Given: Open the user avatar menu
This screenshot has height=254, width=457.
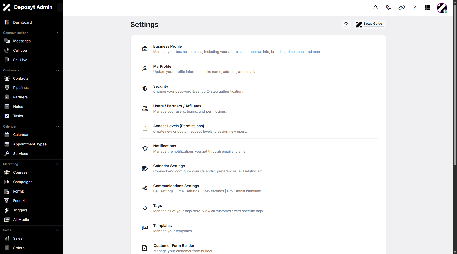Looking at the screenshot, I should (442, 8).
